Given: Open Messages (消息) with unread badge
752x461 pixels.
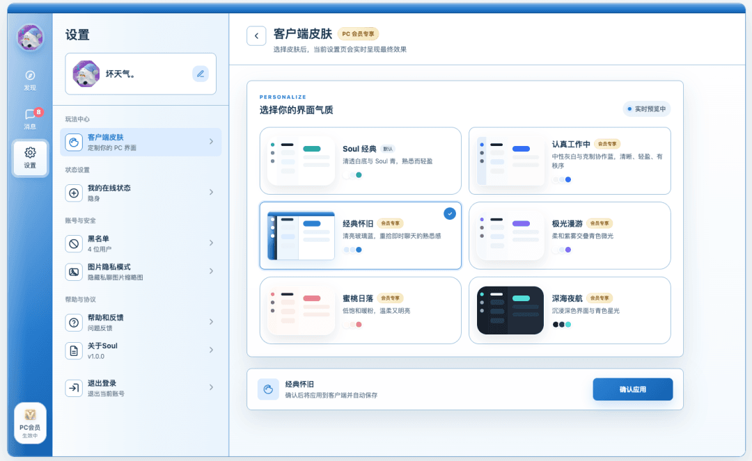Looking at the screenshot, I should click(x=30, y=119).
